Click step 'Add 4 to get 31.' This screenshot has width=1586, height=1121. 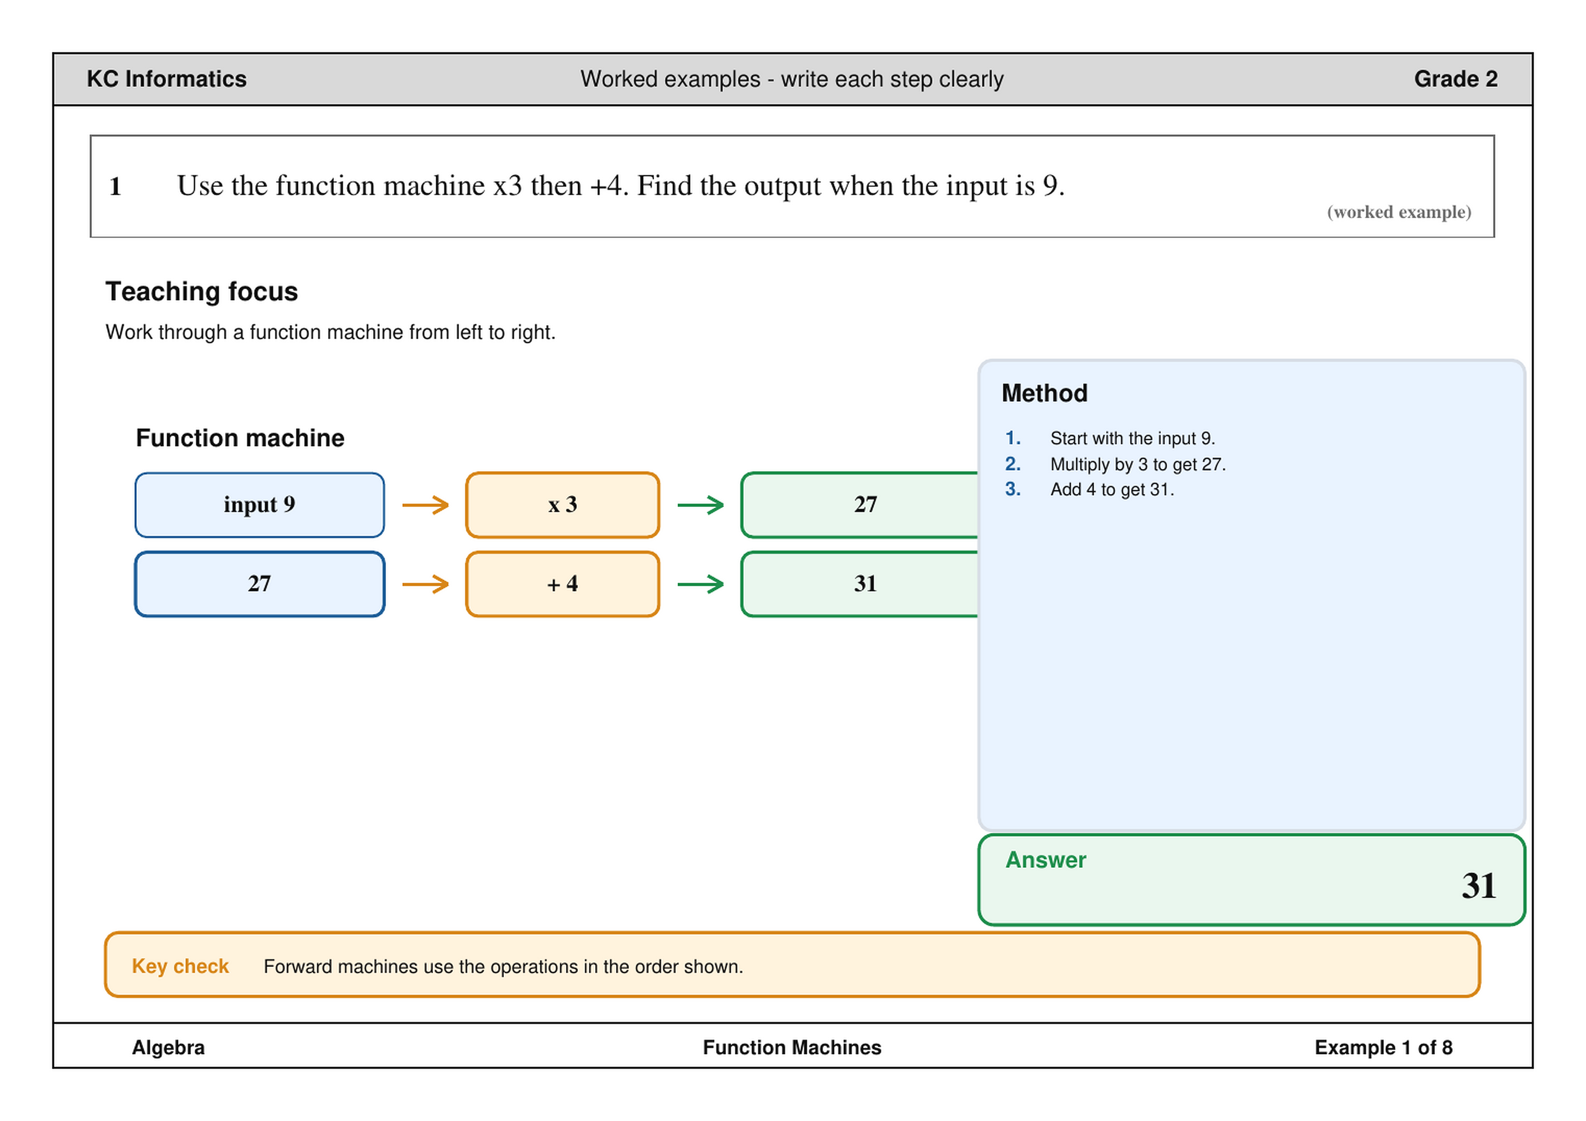pos(1112,490)
